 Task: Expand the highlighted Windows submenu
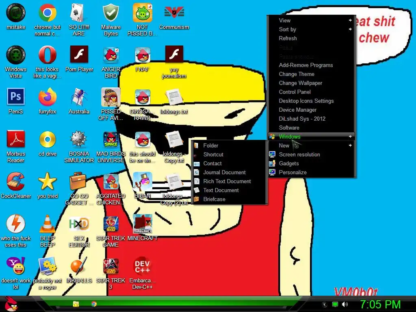312,136
